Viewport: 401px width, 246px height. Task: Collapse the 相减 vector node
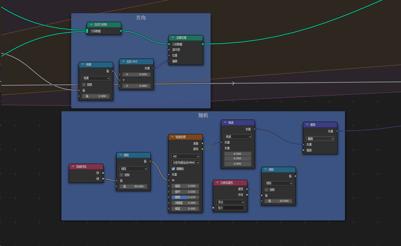[x=225, y=122]
